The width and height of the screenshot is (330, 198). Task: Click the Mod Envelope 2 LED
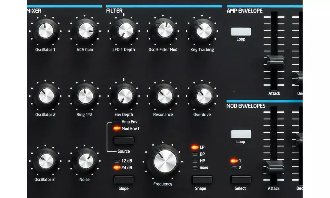(x=234, y=168)
